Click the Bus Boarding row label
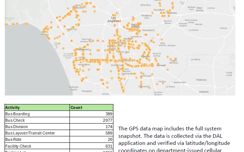The image size is (244, 152). click(x=18, y=114)
